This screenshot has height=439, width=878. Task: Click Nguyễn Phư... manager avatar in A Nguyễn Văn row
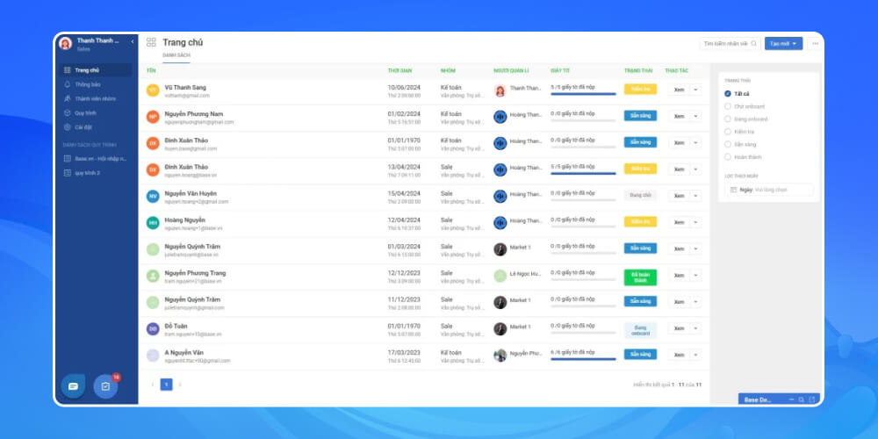pyautogui.click(x=500, y=355)
